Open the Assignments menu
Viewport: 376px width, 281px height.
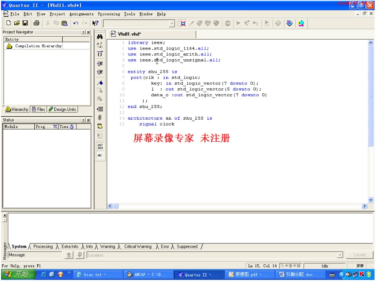(x=81, y=14)
